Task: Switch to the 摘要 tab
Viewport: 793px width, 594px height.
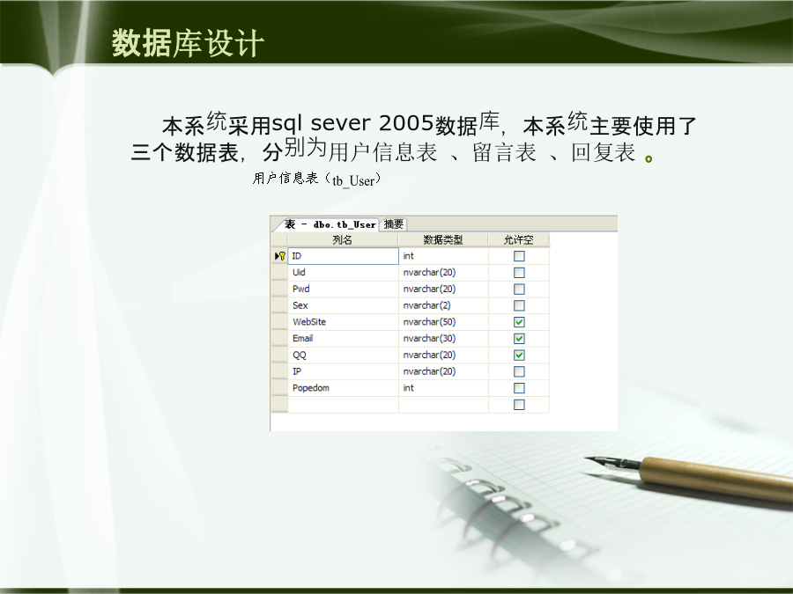Action: 393,224
